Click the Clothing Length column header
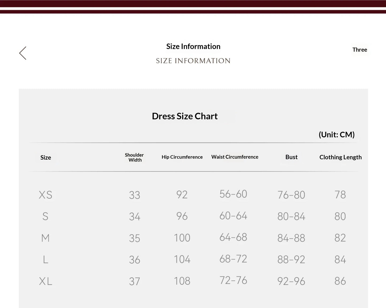The image size is (386, 308). [340, 157]
